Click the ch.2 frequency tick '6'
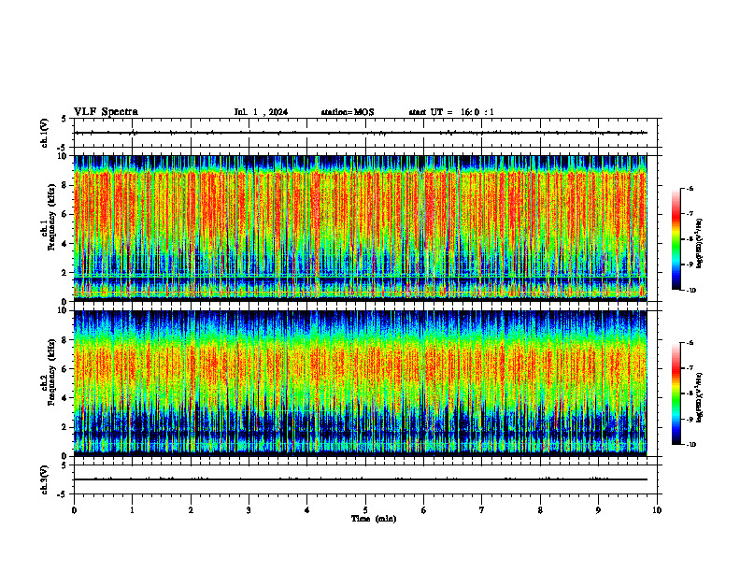This screenshot has height=572, width=740. 64,369
